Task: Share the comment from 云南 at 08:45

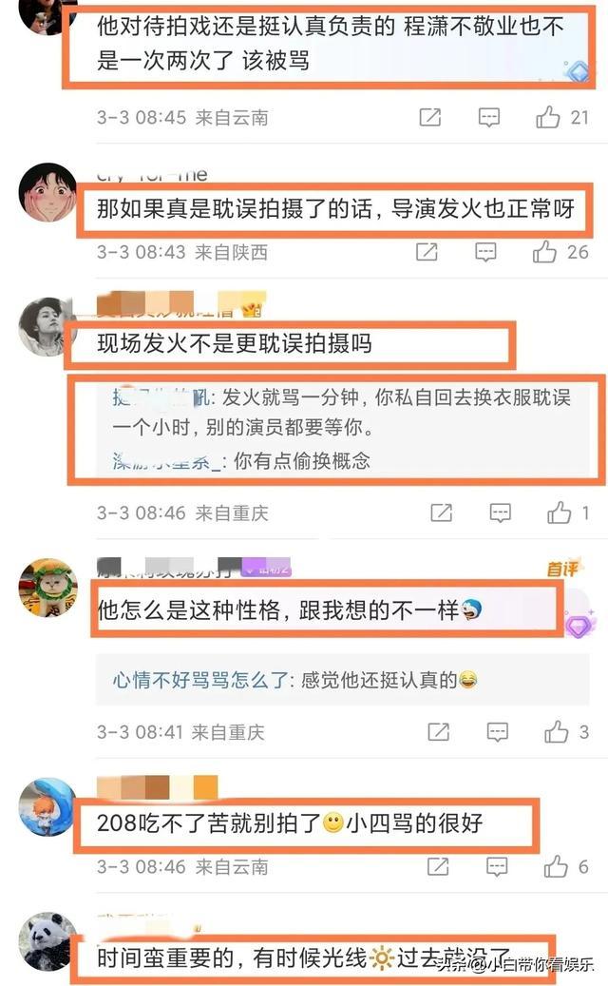Action: [430, 117]
